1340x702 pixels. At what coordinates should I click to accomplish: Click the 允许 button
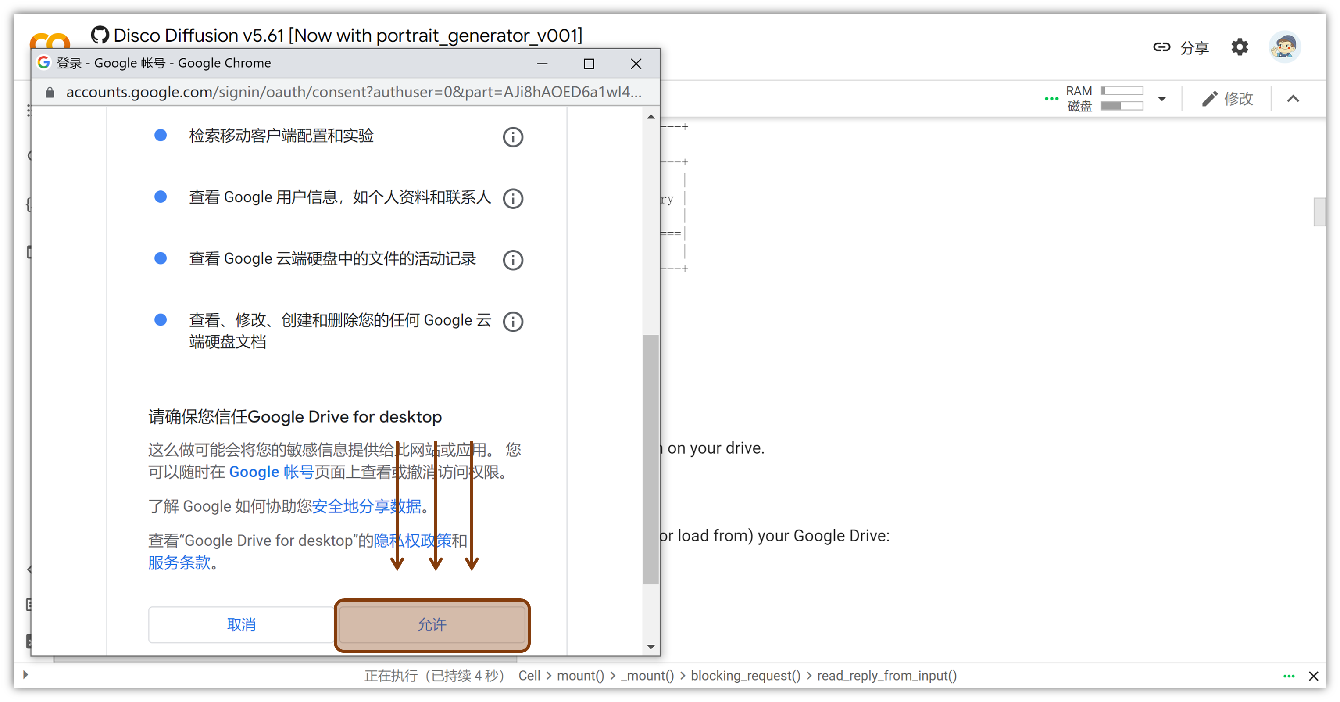click(432, 624)
